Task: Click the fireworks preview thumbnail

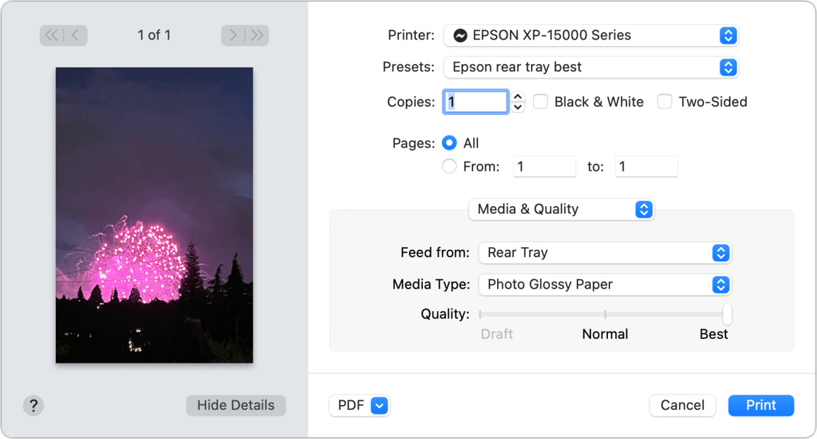Action: (x=154, y=214)
